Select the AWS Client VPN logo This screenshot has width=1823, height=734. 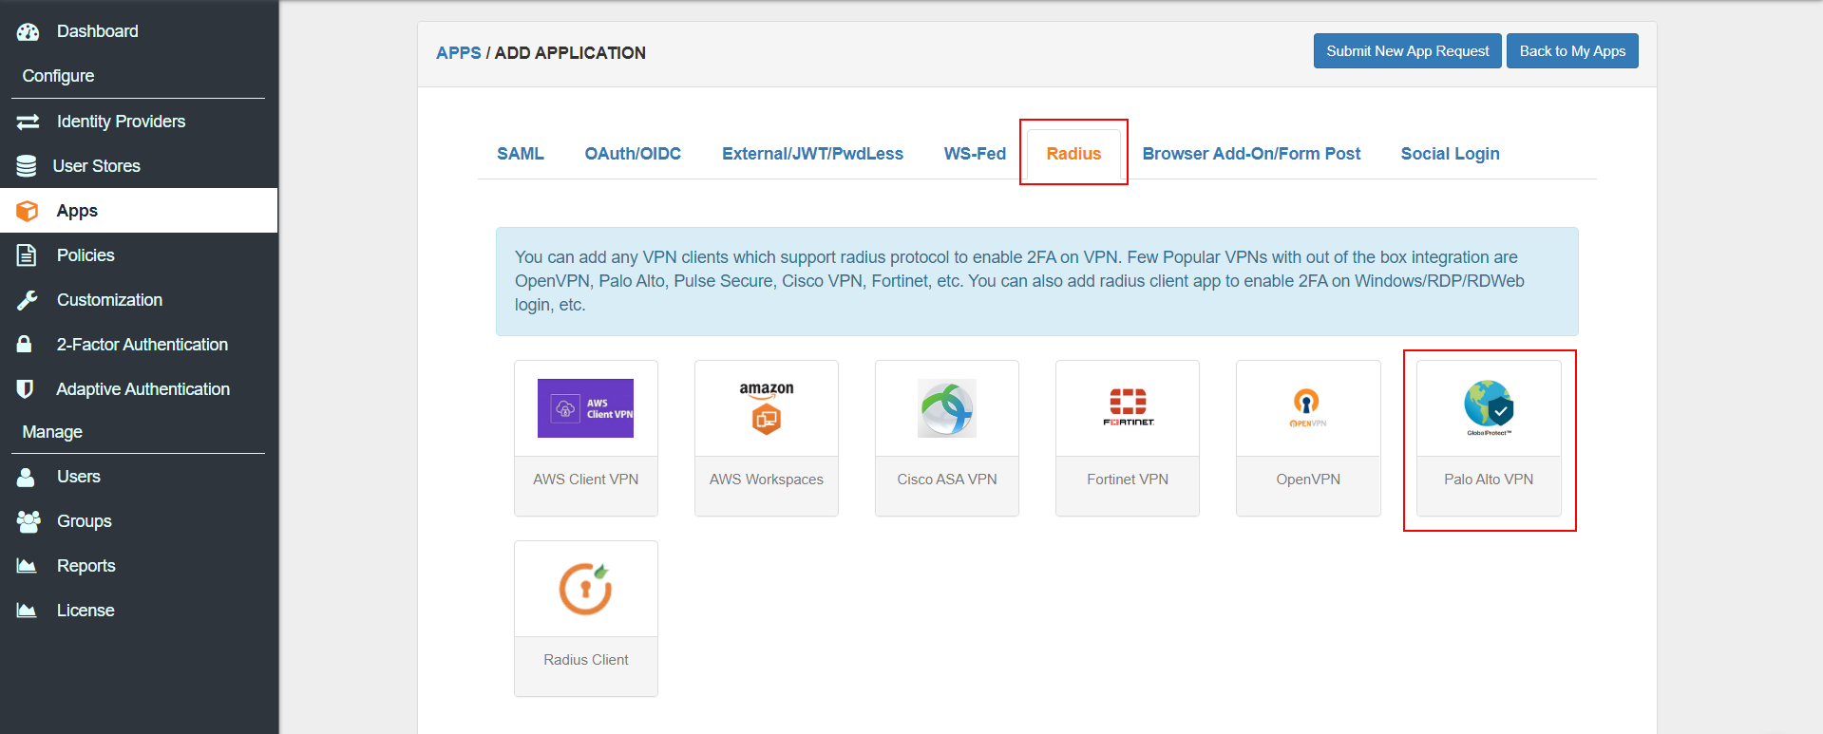[x=585, y=408]
